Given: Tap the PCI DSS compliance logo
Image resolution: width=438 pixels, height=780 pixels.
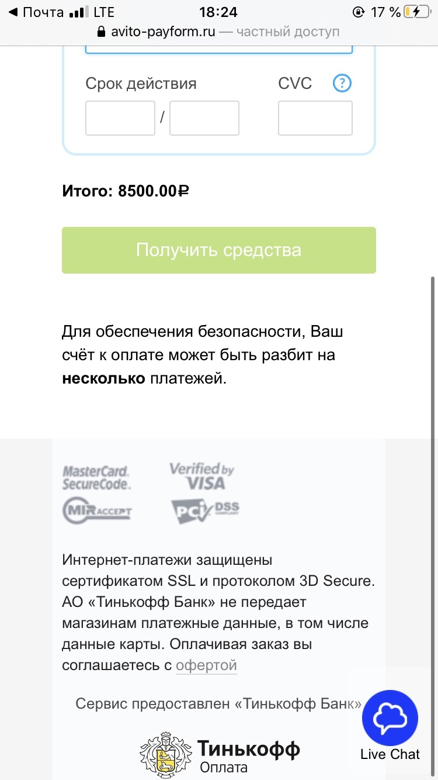Looking at the screenshot, I should (205, 510).
